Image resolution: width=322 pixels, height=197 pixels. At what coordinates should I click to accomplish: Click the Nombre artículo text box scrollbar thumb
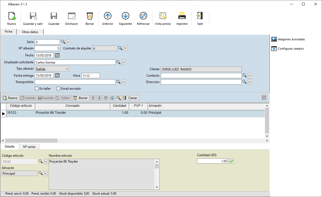157,166
